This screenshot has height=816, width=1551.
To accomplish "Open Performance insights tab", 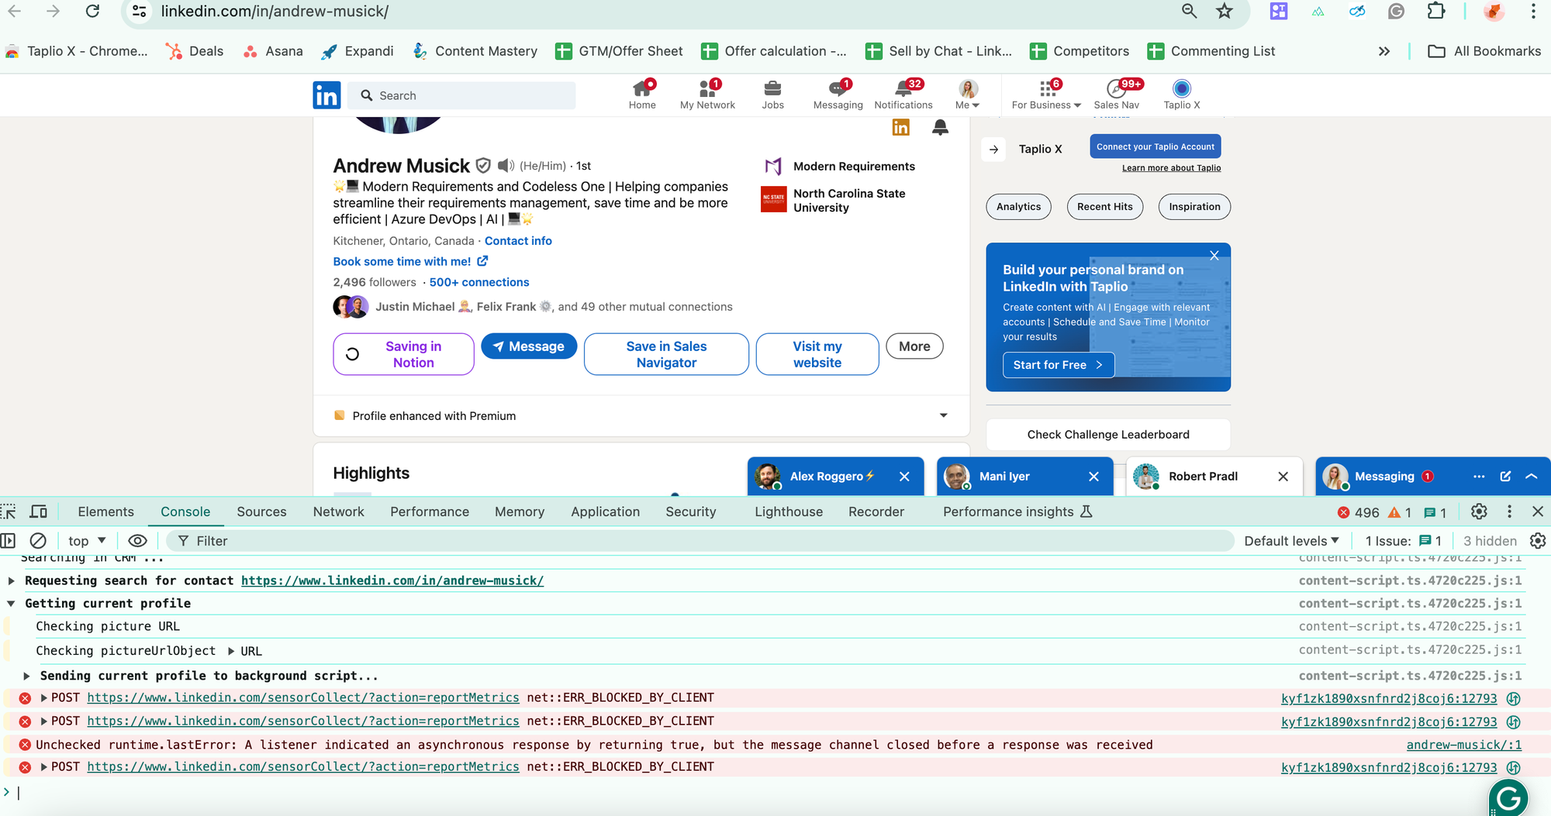I will 1017,511.
